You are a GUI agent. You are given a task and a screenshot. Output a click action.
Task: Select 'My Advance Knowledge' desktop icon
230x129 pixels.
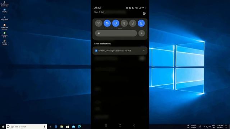coord(4,4)
